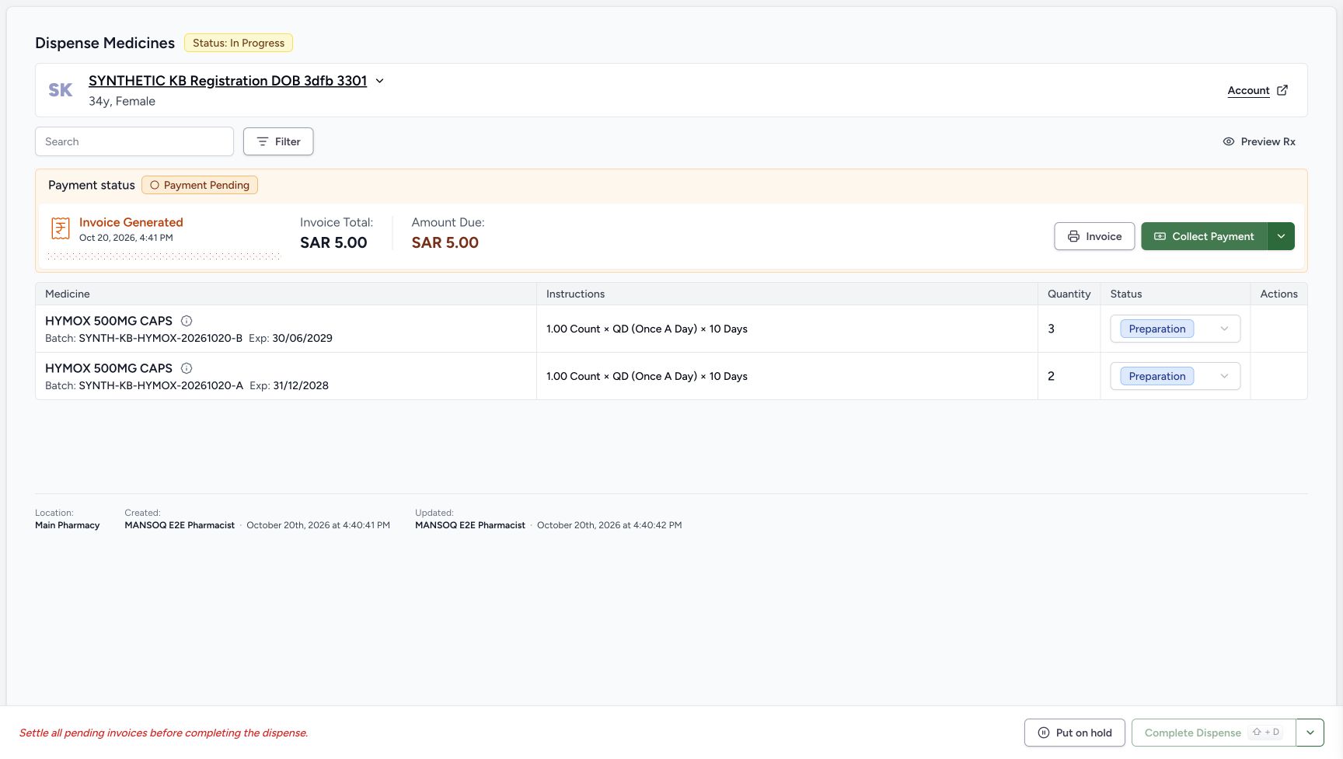Screen dimensions: 1343x759
Task: Click Invoice Total SAR 5.00 value
Action: (333, 242)
